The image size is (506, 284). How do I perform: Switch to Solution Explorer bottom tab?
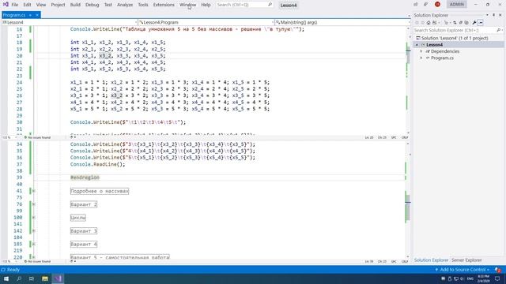click(431, 260)
